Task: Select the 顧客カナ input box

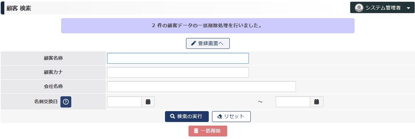Action: pos(178,72)
